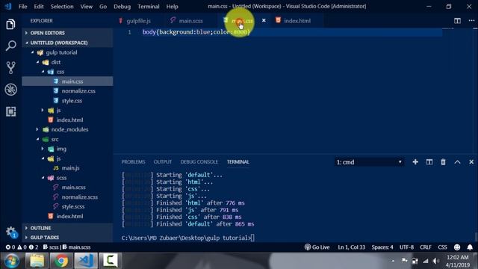
Task: Open style.css in the explorer
Action: 72,101
